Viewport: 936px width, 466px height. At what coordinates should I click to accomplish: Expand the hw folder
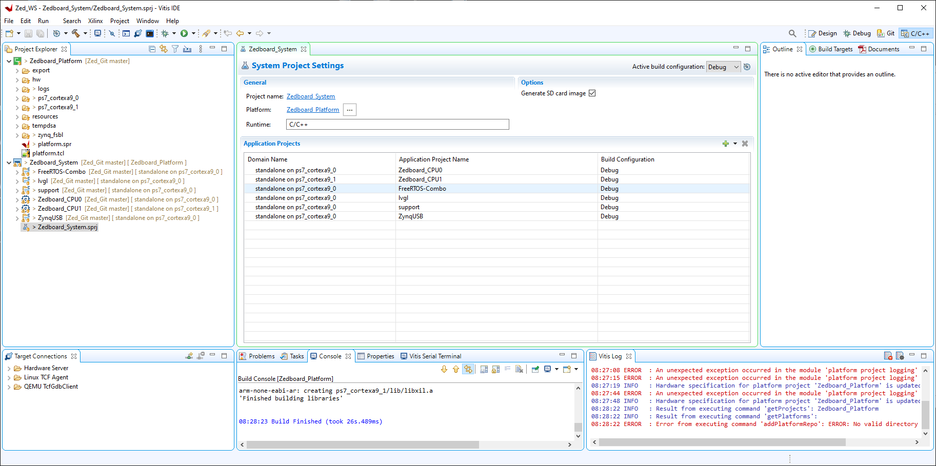[x=17, y=80]
